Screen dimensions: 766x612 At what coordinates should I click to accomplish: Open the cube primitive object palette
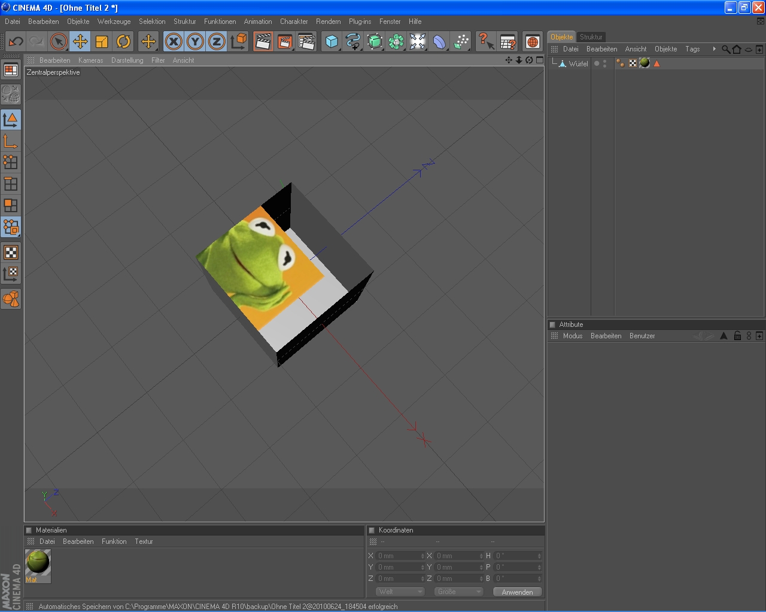click(x=332, y=41)
